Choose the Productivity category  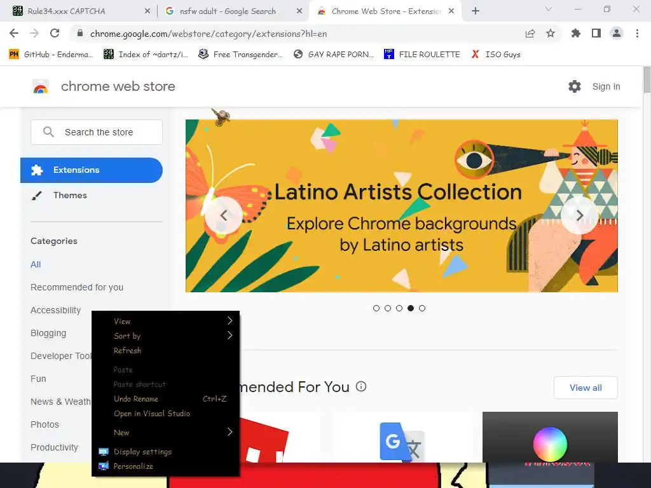pos(55,447)
